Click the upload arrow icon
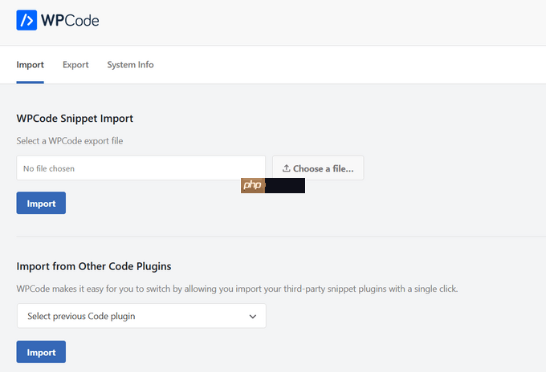The width and height of the screenshot is (546, 372). click(x=286, y=168)
